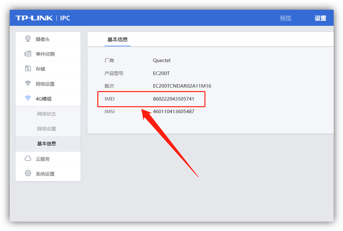Click the event detection (事件侦测) camera icon
Image resolution: width=343 pixels, height=231 pixels.
click(28, 54)
